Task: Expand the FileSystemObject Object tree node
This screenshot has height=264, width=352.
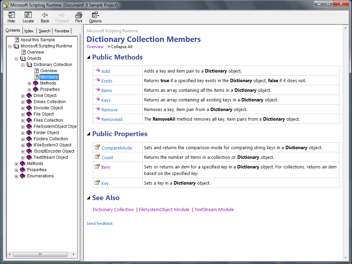Action: (x=23, y=127)
